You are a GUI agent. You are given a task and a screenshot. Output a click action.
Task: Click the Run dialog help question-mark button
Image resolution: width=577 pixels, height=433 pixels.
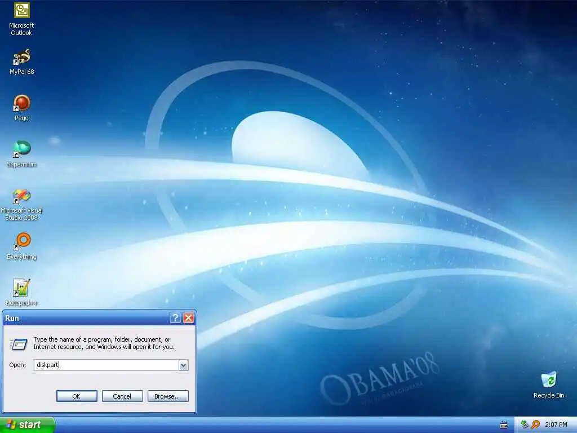coord(176,318)
